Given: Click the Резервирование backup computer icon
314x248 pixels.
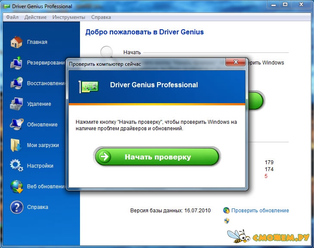Looking at the screenshot, I should click(x=16, y=63).
